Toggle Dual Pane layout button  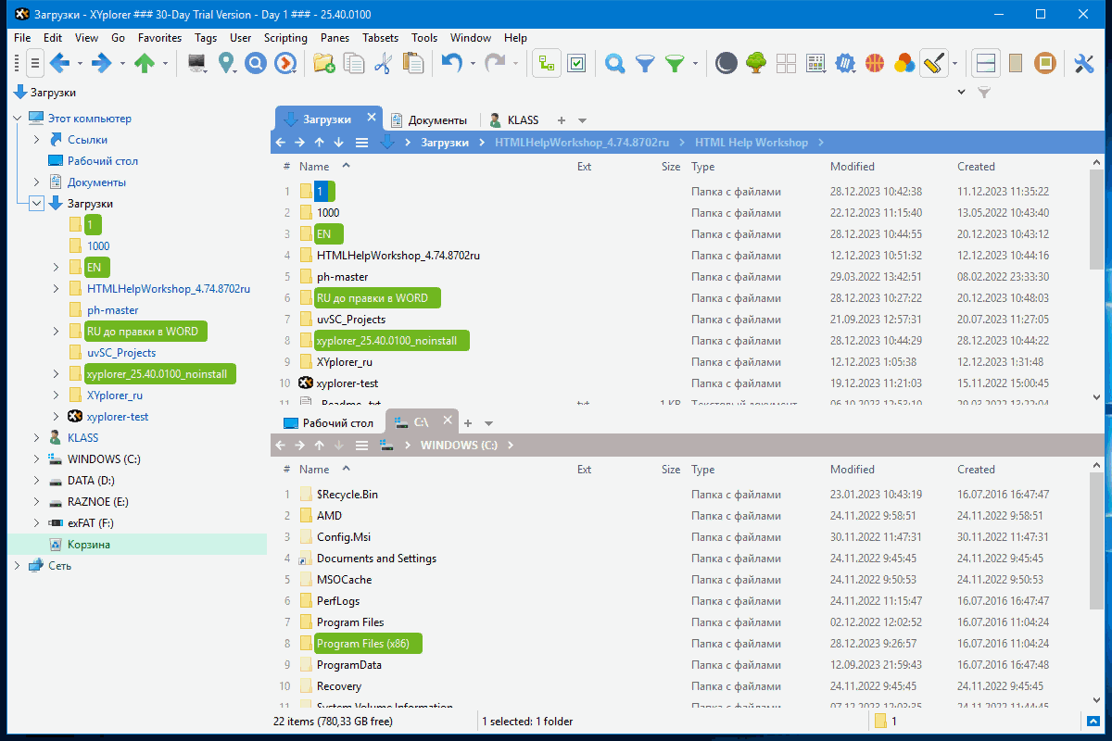(986, 63)
